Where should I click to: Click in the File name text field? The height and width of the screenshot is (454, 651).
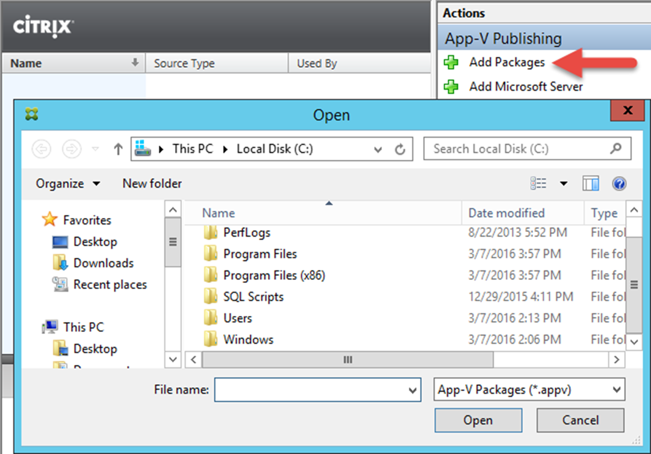311,390
